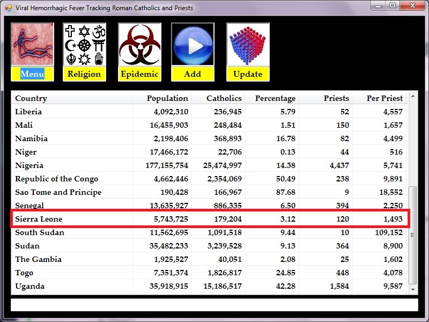This screenshot has height=322, width=429.
Task: Click the red biohazard symbol icon
Action: click(x=139, y=44)
